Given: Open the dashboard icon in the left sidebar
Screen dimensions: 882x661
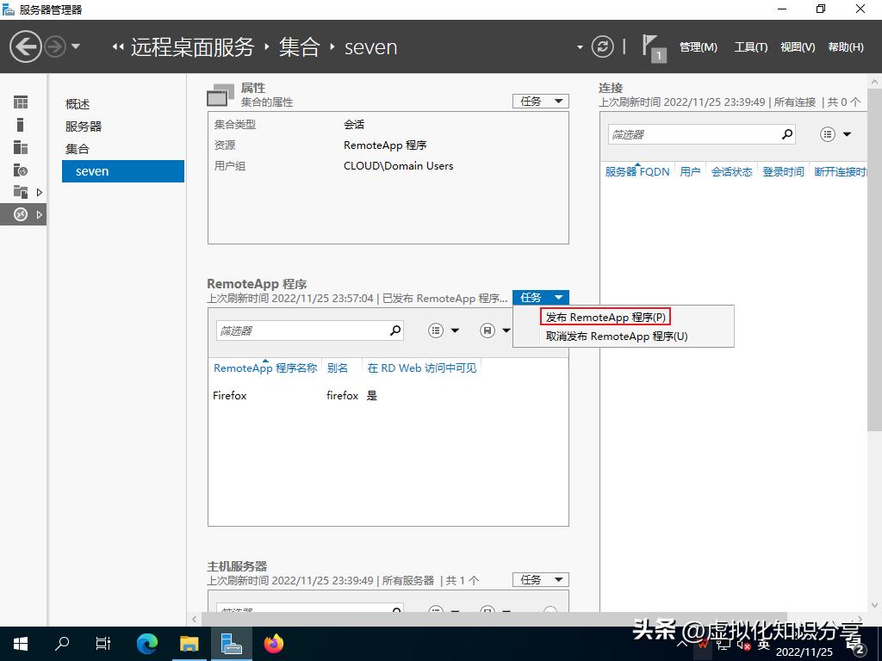Looking at the screenshot, I should [21, 102].
